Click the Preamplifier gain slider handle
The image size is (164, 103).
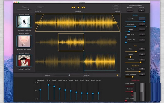[x=40, y=90]
